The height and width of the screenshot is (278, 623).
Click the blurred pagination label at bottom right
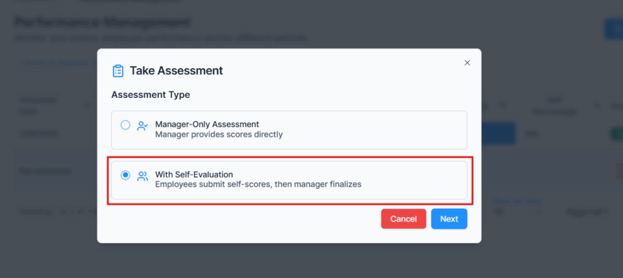(x=586, y=212)
